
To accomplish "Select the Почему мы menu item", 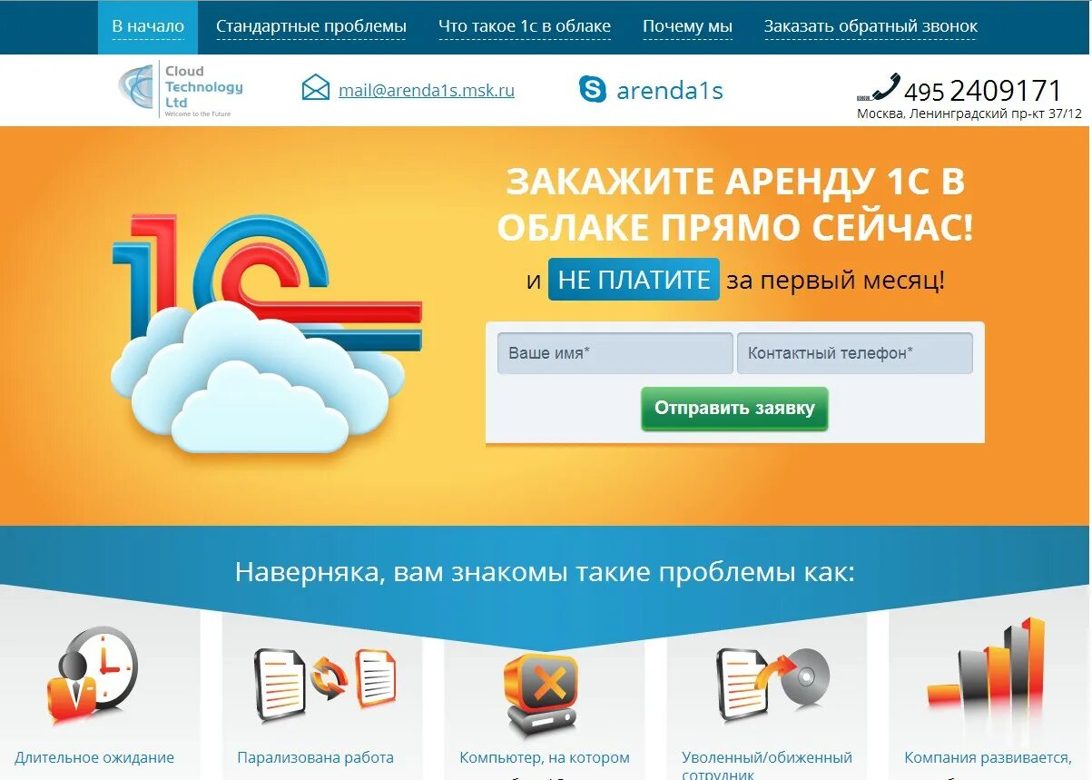I will point(687,27).
